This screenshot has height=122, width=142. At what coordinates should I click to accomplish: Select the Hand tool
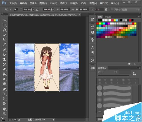pos(4,109)
